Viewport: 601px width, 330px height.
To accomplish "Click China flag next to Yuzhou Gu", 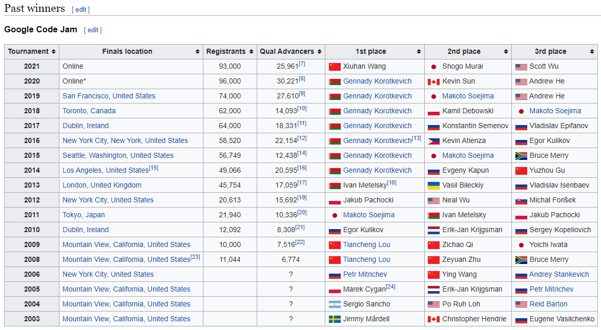I will coord(521,171).
